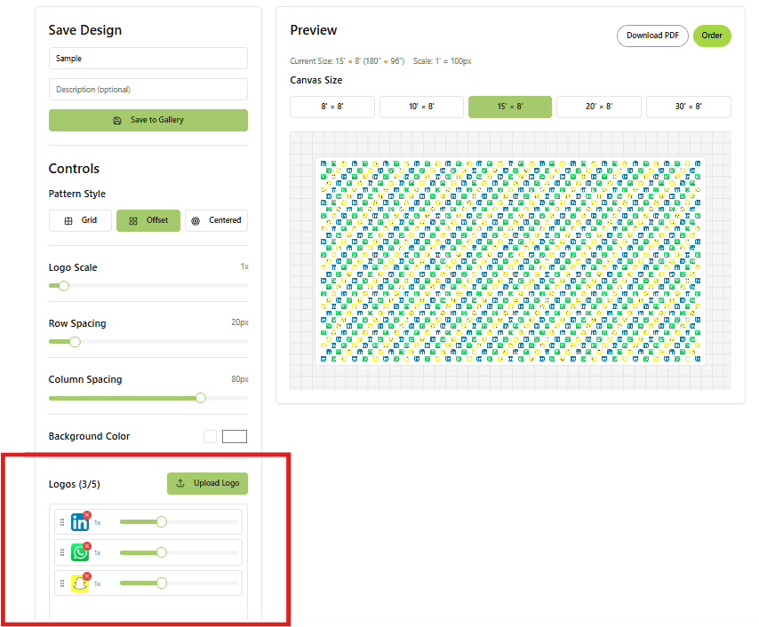Click the LinkedIn row drag handle

[62, 522]
